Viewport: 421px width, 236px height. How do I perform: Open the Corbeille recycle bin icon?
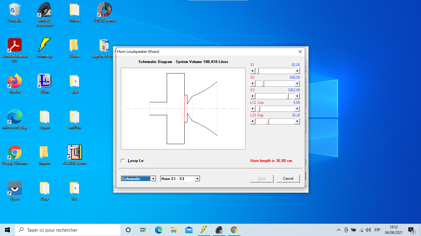pyautogui.click(x=14, y=12)
